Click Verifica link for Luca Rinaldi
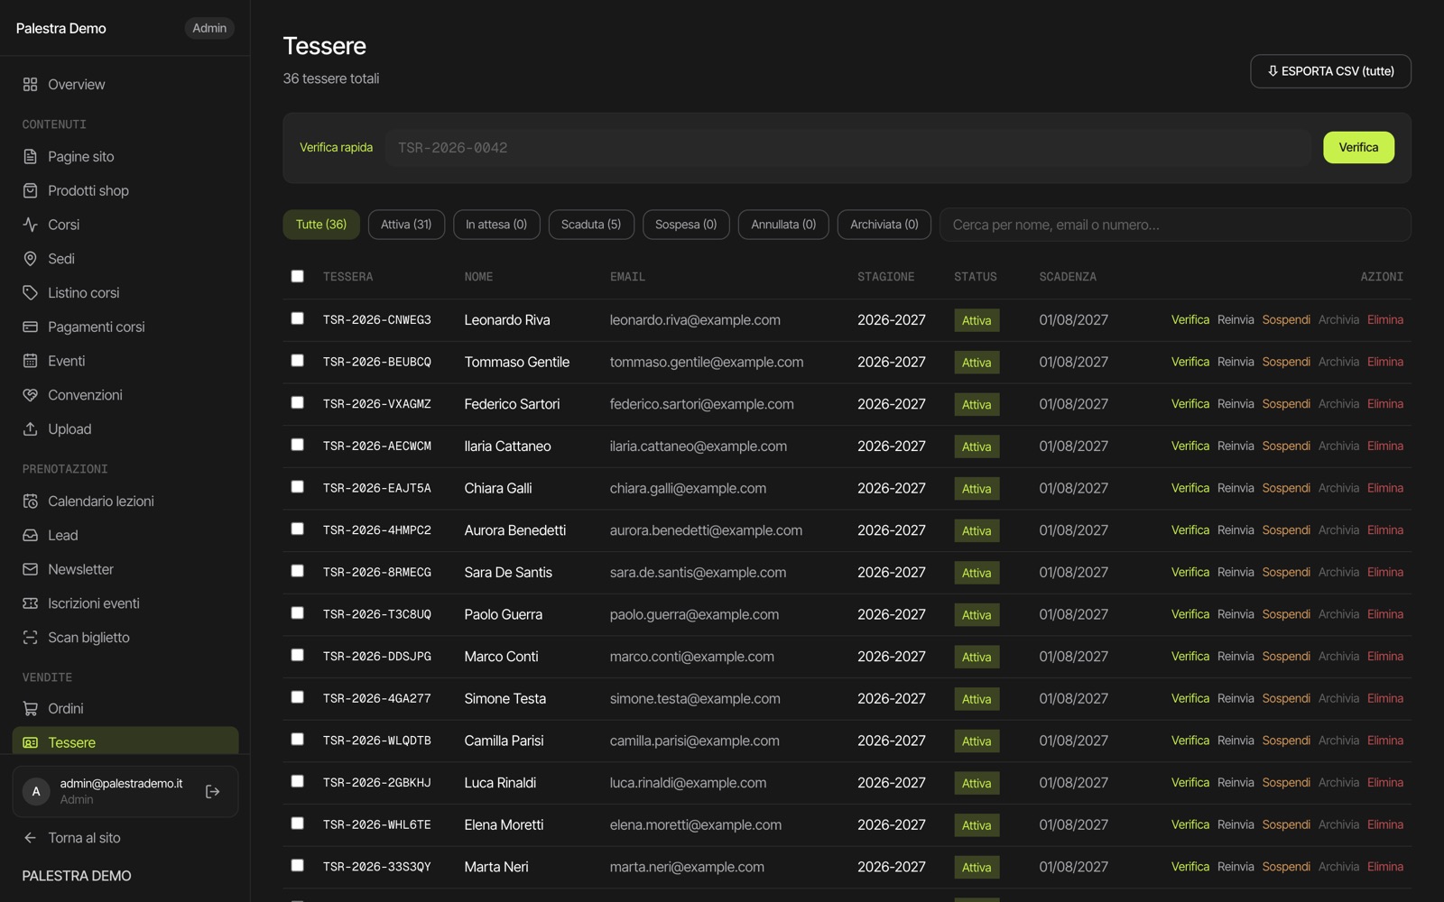The height and width of the screenshot is (902, 1444). [x=1190, y=783]
